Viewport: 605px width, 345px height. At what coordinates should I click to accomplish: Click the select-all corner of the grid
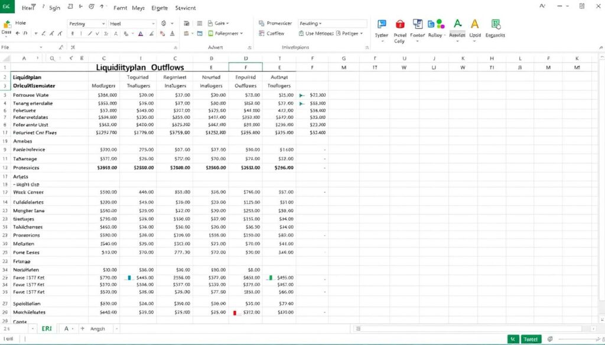point(5,58)
